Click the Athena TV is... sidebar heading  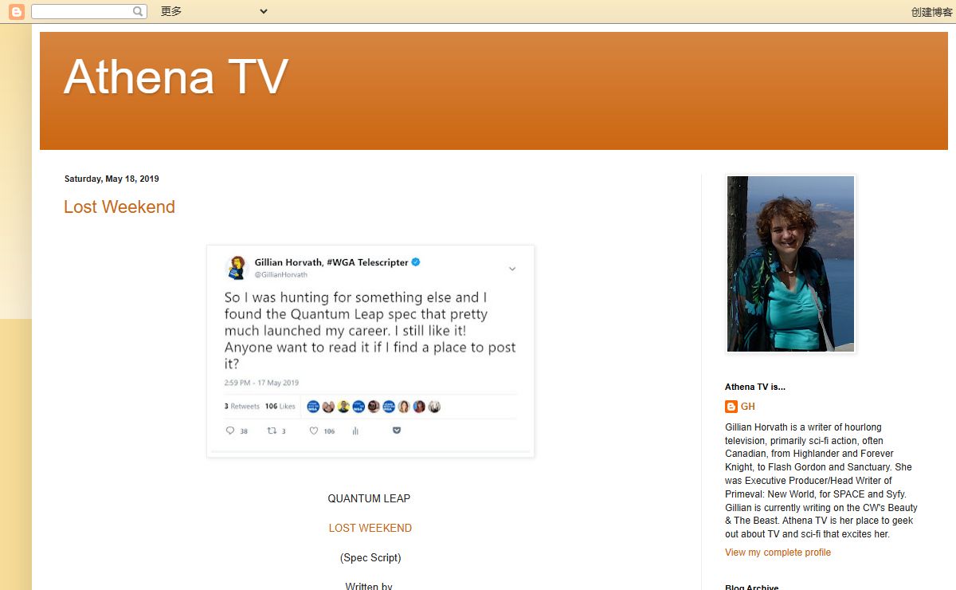(x=755, y=387)
